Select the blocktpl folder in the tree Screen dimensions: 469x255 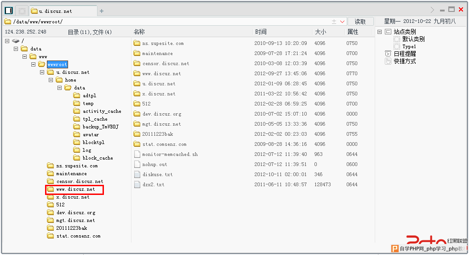(x=93, y=142)
